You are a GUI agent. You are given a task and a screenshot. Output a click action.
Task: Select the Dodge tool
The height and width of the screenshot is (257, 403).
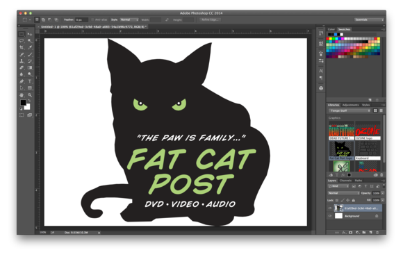point(30,74)
